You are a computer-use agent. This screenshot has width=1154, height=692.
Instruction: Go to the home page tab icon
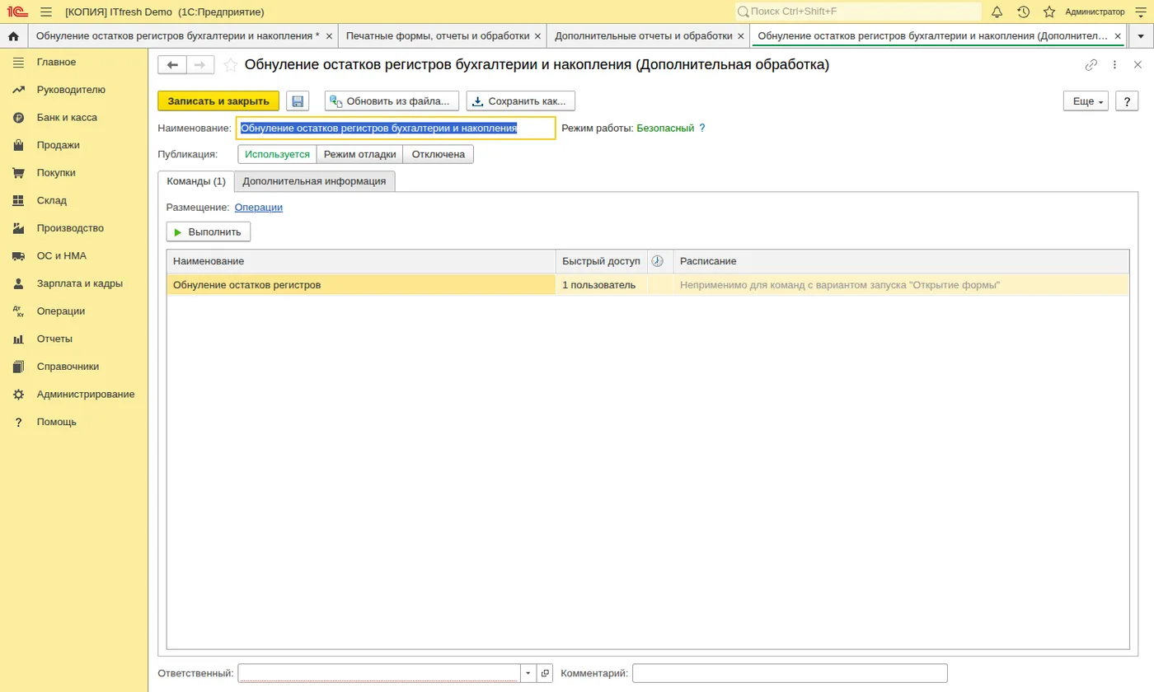pos(13,36)
